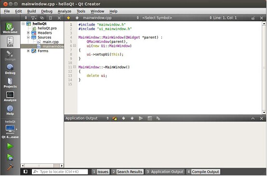This screenshot has width=267, height=176.
Task: Close the mainwindow.cpp editor document
Action: click(262, 18)
